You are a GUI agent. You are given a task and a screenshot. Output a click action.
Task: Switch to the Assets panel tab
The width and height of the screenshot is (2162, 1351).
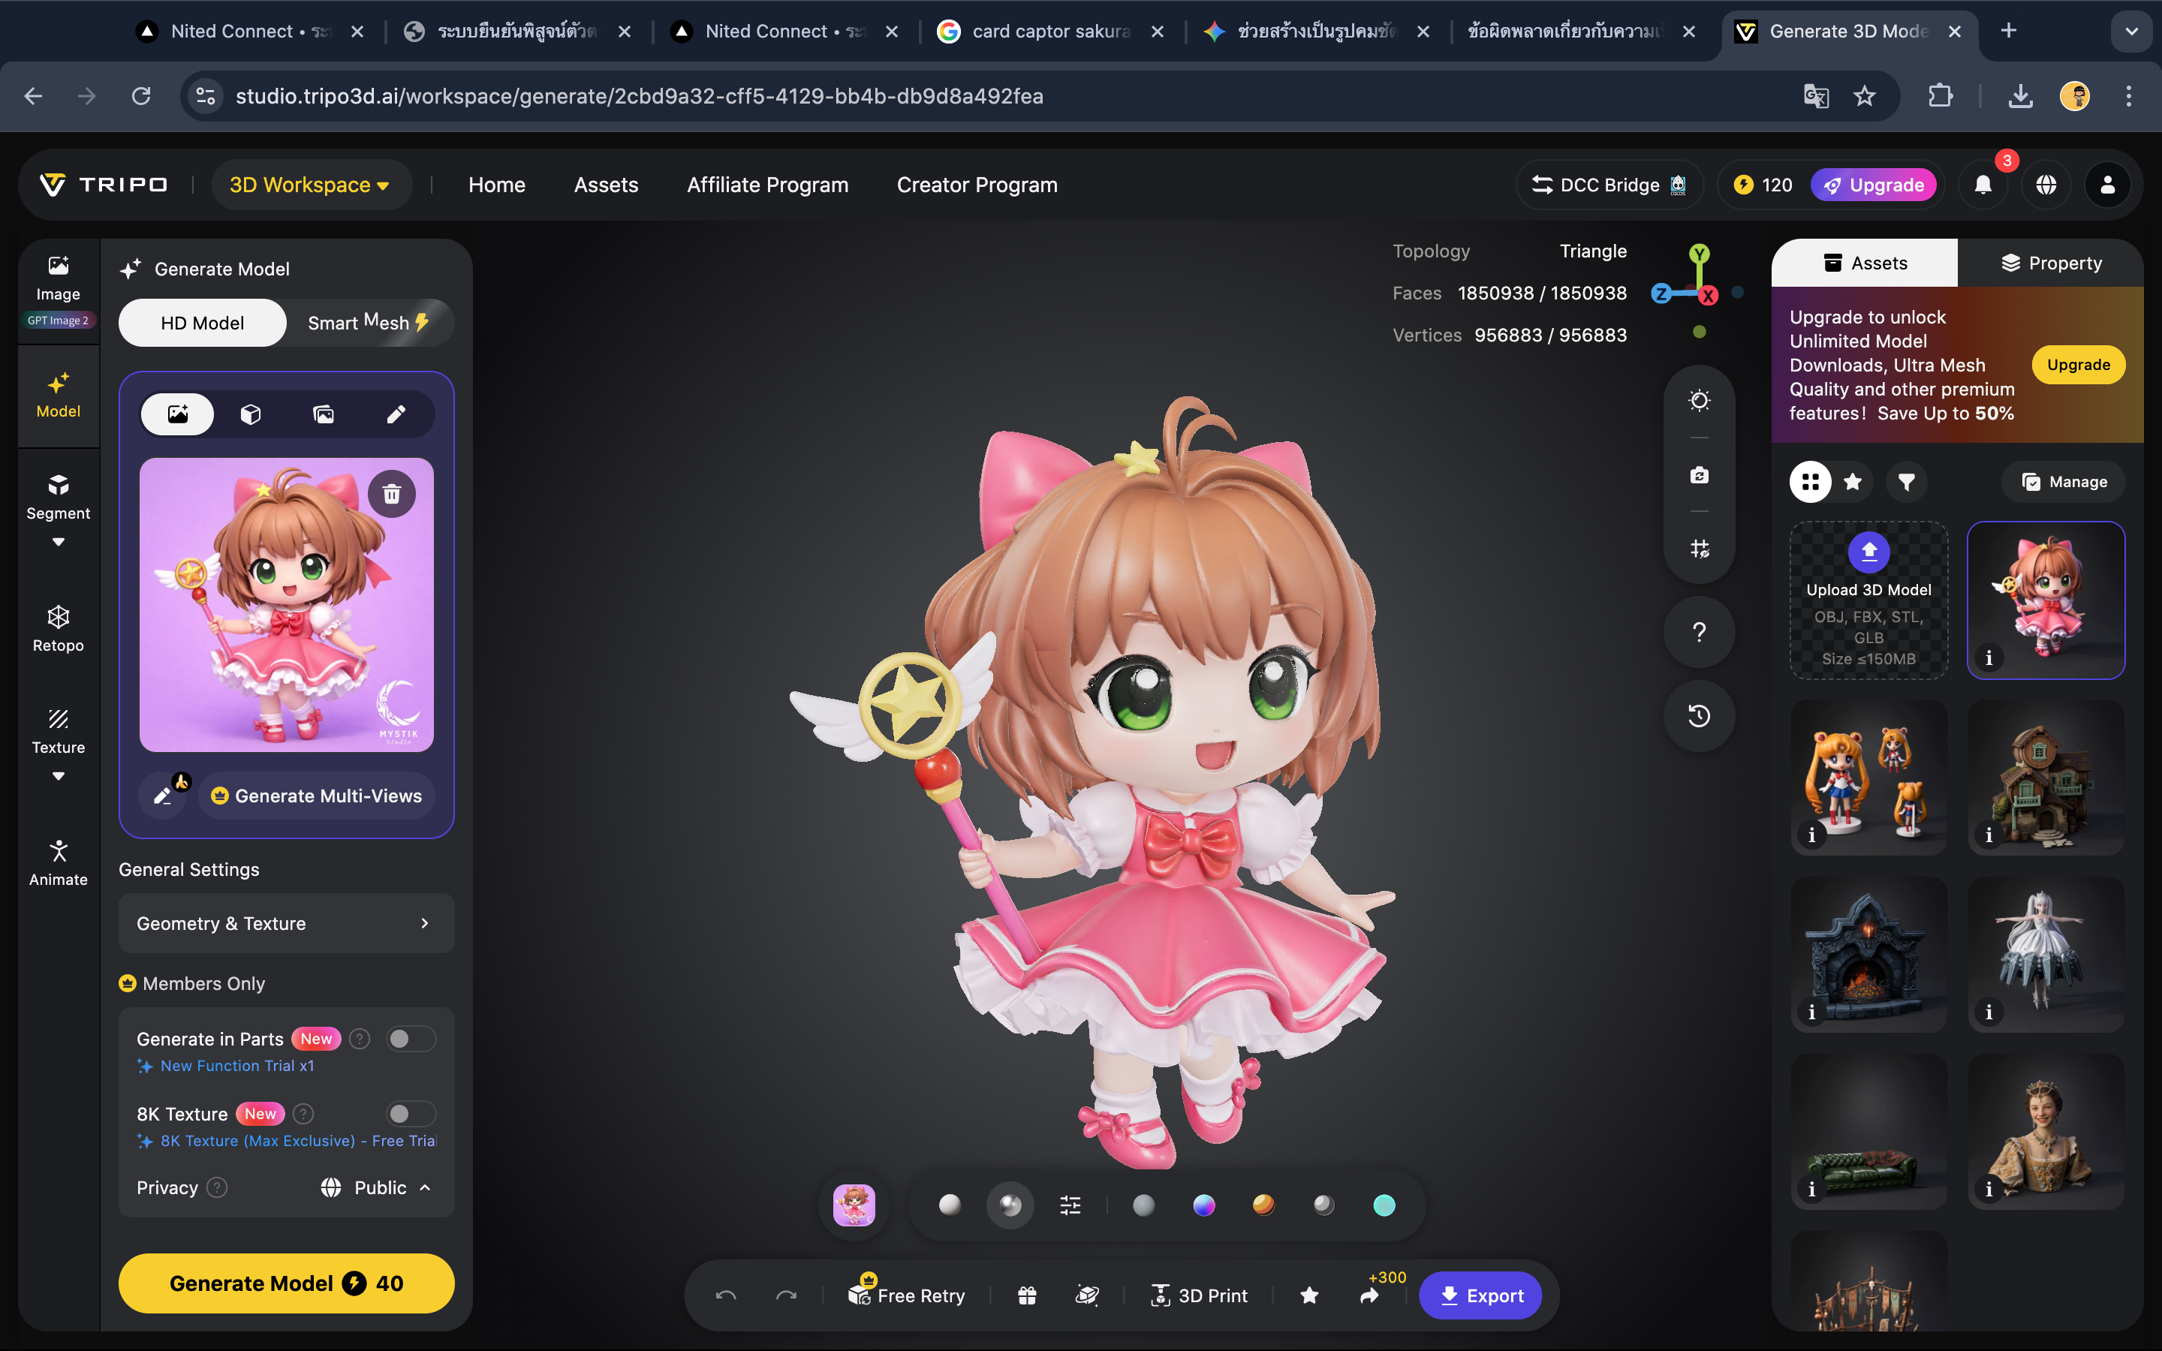click(x=1865, y=263)
